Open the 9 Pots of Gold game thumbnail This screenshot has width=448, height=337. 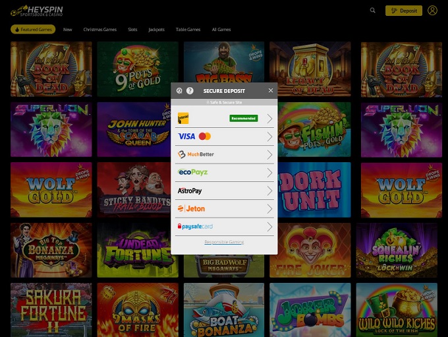138,69
